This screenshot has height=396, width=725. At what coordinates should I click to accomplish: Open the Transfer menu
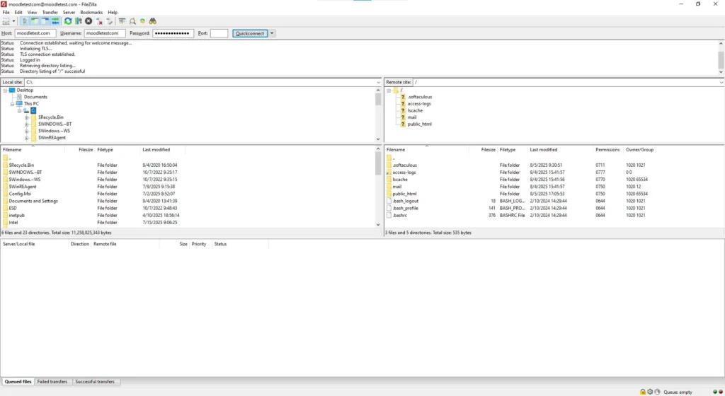(x=50, y=12)
